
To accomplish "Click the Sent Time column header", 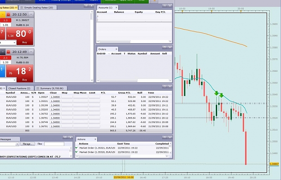I will click(x=124, y=144).
